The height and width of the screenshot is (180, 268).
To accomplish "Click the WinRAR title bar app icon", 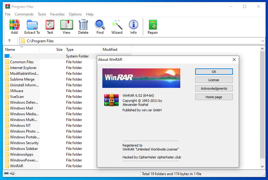I will point(8,6).
